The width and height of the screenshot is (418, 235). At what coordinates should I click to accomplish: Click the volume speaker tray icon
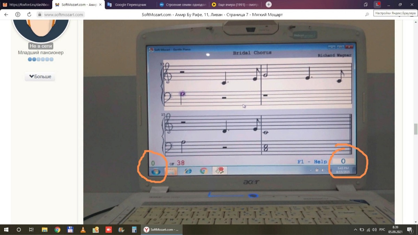coord(374,230)
